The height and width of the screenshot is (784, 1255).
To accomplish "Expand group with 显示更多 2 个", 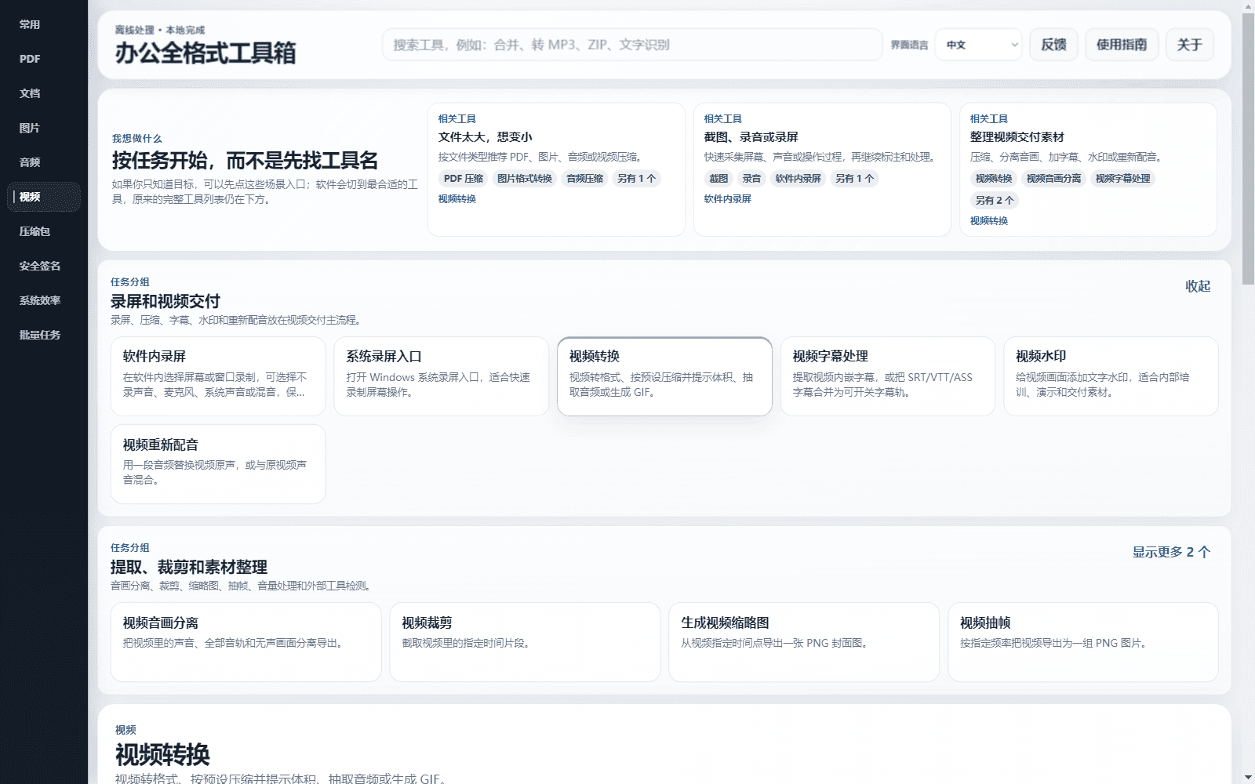I will pyautogui.click(x=1171, y=552).
